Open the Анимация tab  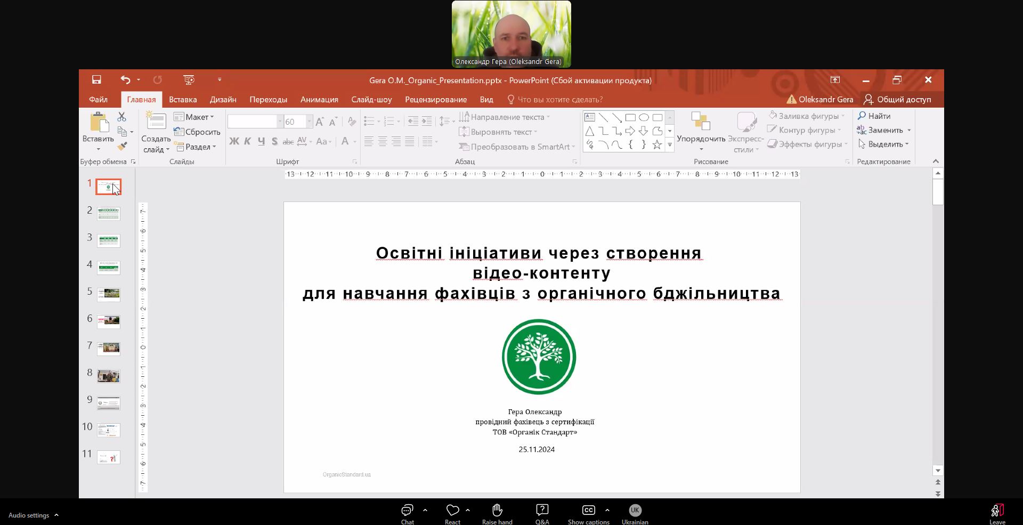pyautogui.click(x=319, y=100)
